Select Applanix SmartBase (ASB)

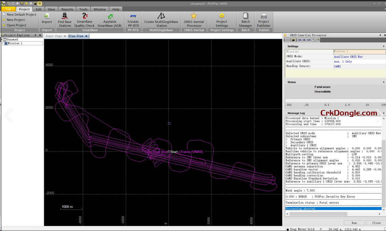[110, 20]
